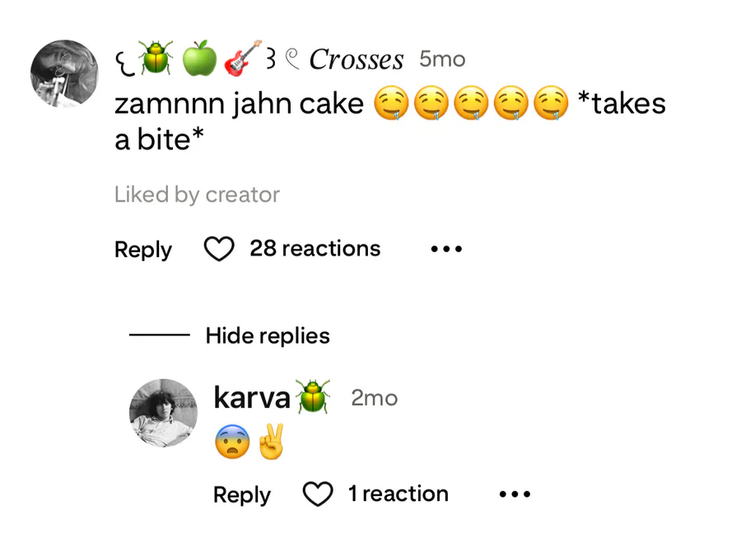Click the guitar emoji in the Crosses username
The width and height of the screenshot is (741, 543).
point(242,56)
